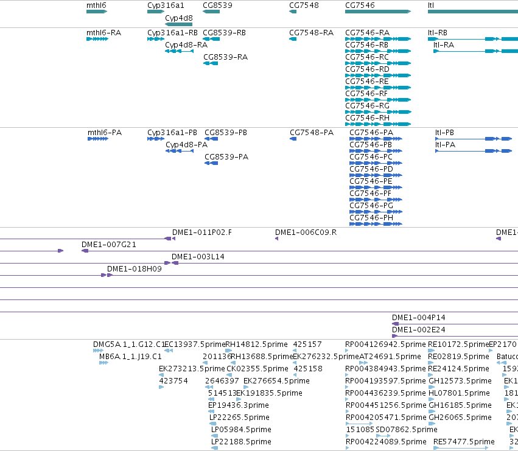
Task: Select BAC clone DME1-004P14
Action: (x=455, y=324)
